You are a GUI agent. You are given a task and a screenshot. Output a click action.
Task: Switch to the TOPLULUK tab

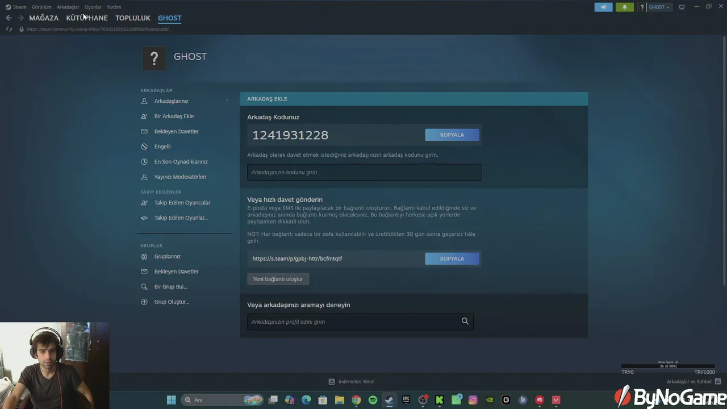click(133, 18)
